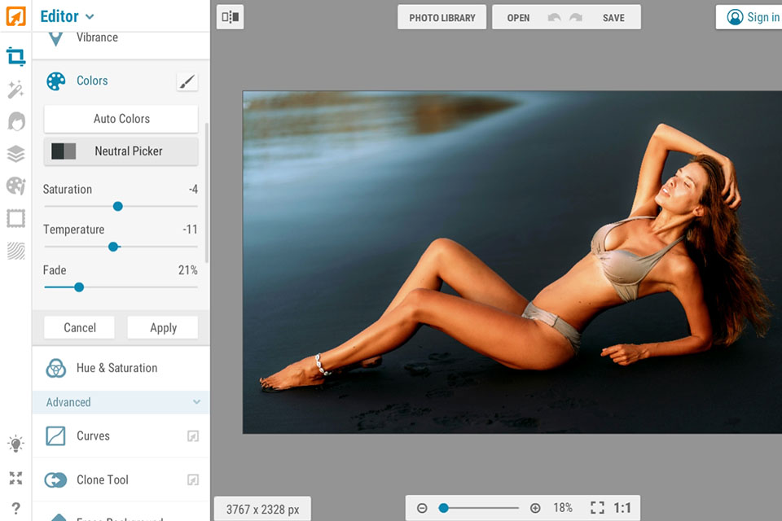Viewport: 782px width, 521px height.
Task: Open the textures striped icon tool
Action: [16, 251]
